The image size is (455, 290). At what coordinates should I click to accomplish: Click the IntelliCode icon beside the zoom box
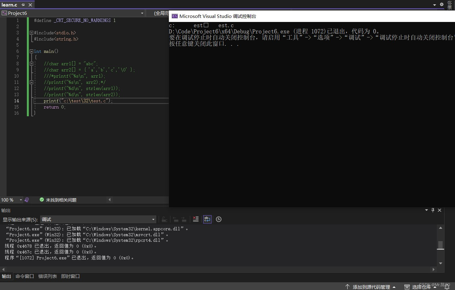27,200
